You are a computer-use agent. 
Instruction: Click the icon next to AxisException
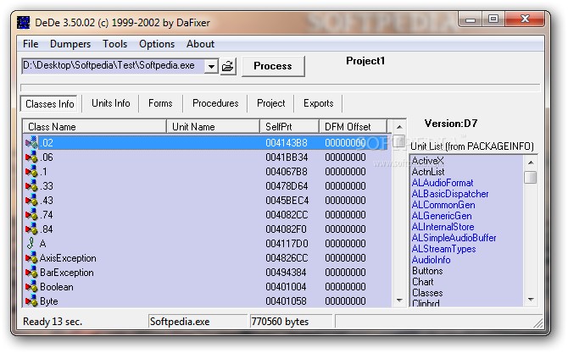31,258
